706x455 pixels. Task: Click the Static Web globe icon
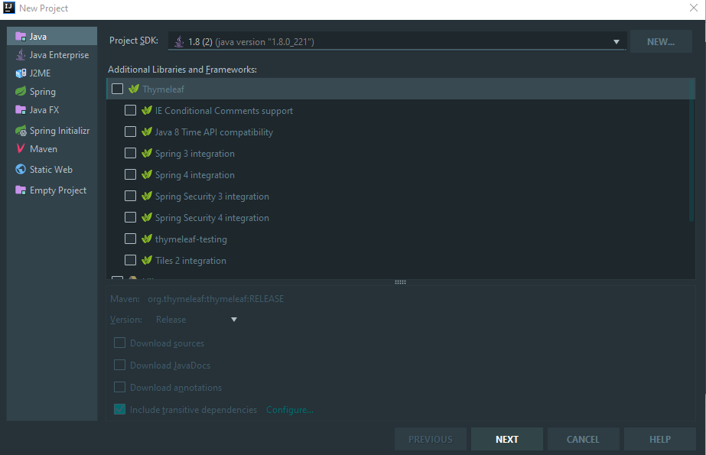(21, 169)
